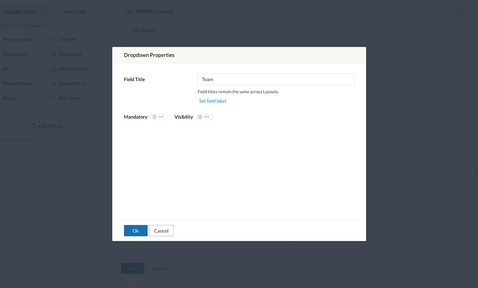
Task: Click the layout icon before Webinar Layout
Action: coord(129,11)
